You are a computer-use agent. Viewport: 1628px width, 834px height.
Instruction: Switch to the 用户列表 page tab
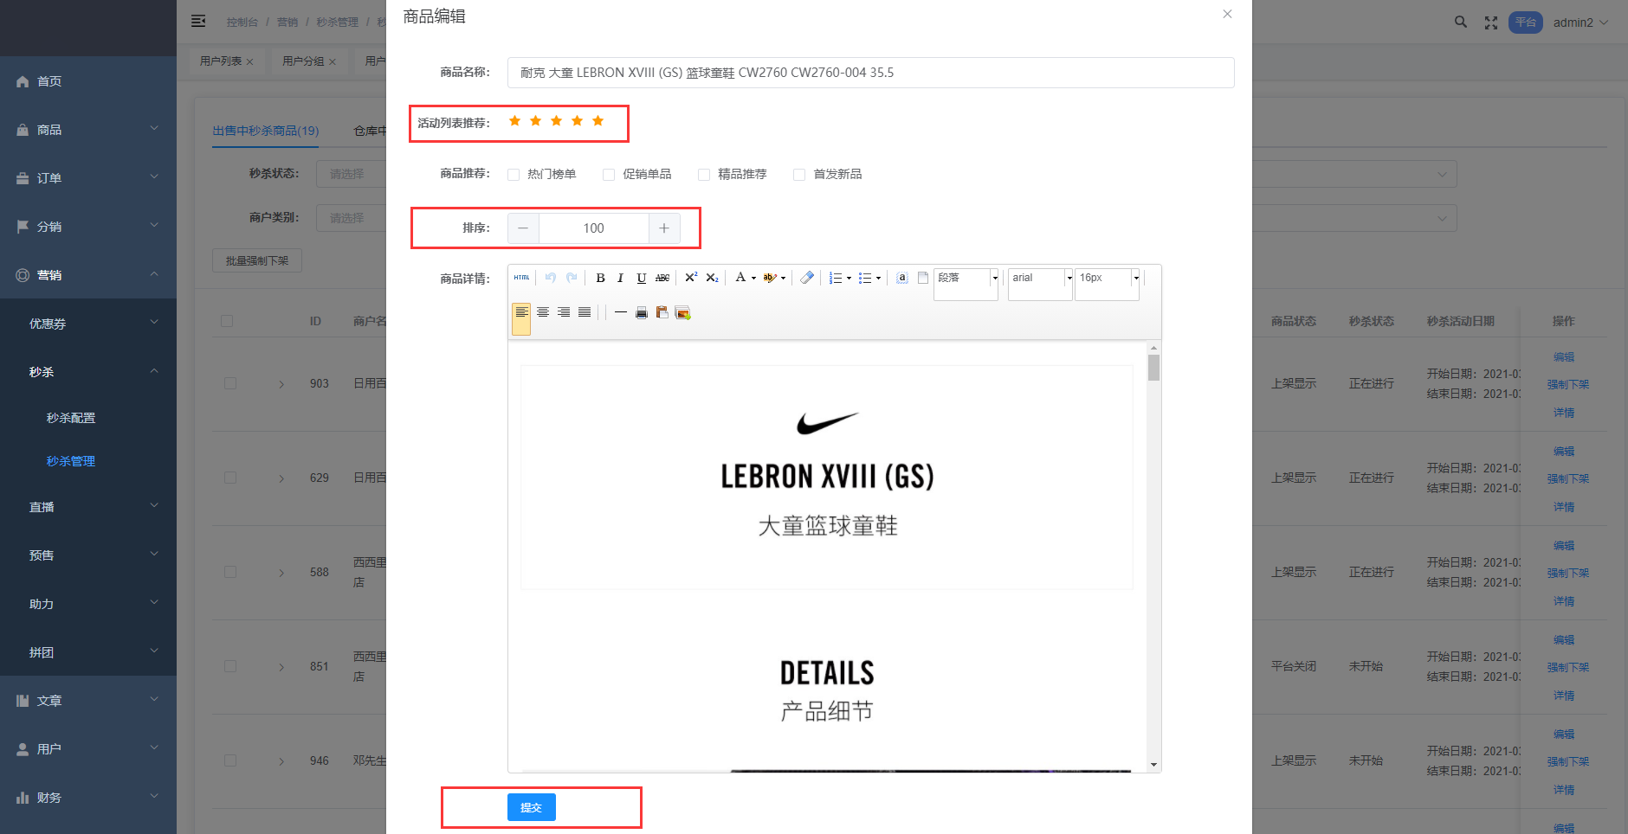(x=221, y=61)
